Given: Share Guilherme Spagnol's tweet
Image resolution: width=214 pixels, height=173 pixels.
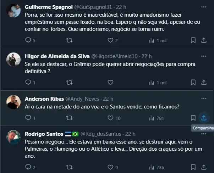Looking at the screenshot, I should pos(204,40).
